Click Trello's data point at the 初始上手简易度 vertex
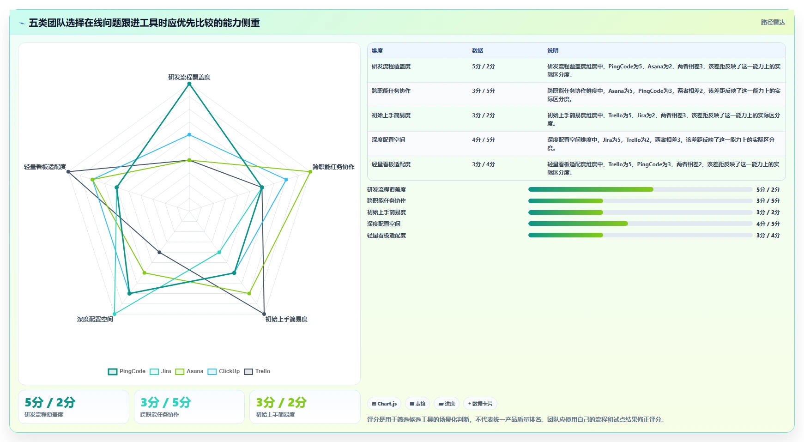 pos(264,314)
